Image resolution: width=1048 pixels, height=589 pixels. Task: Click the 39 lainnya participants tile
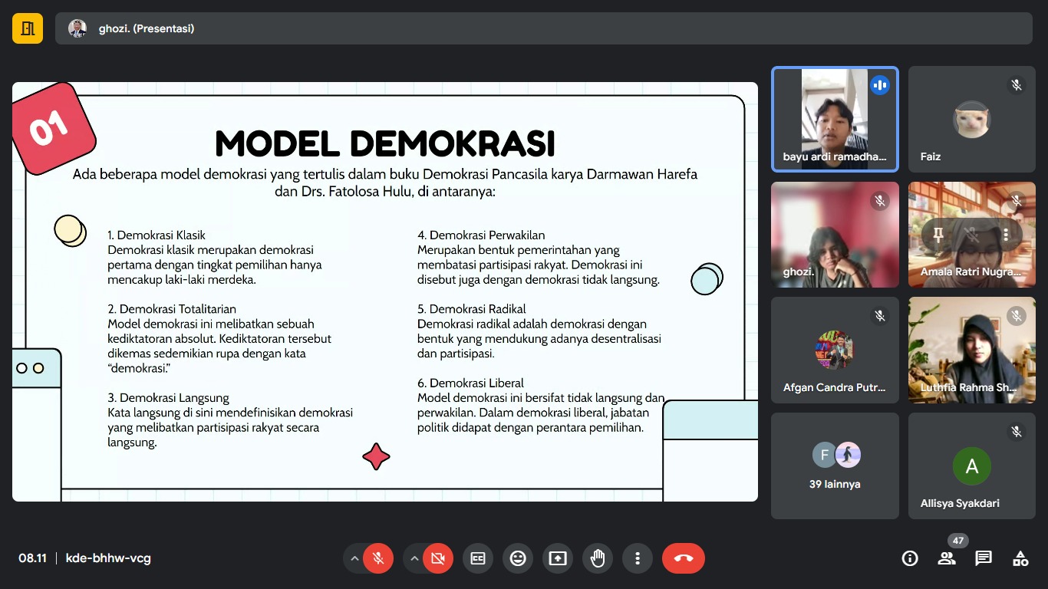(x=835, y=466)
